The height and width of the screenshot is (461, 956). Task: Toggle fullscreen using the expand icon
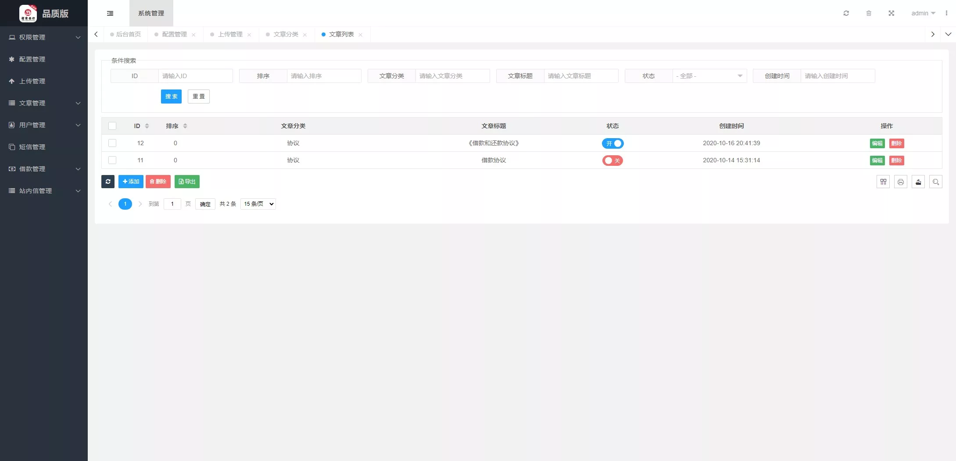coord(891,13)
